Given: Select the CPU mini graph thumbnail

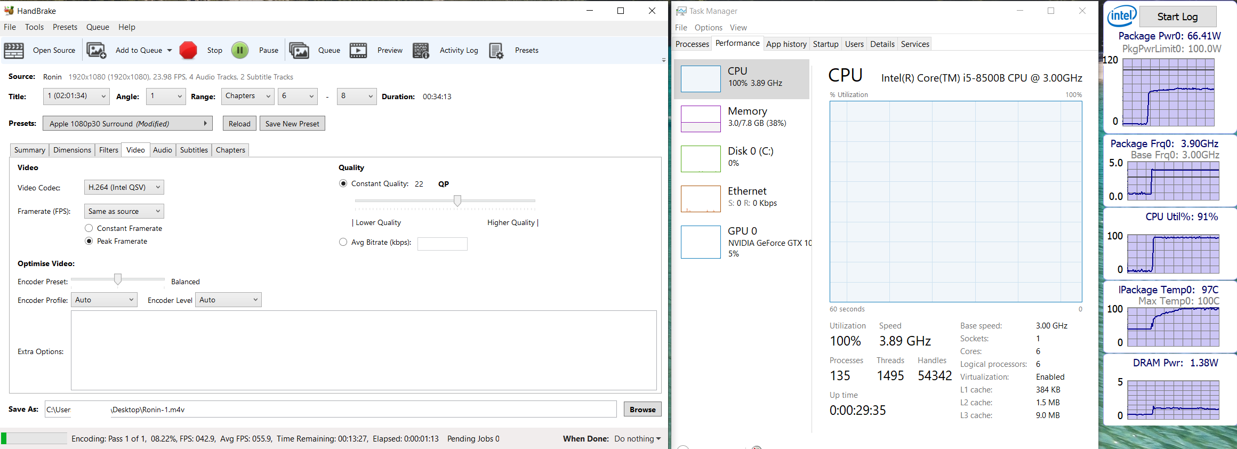Looking at the screenshot, I should click(701, 79).
